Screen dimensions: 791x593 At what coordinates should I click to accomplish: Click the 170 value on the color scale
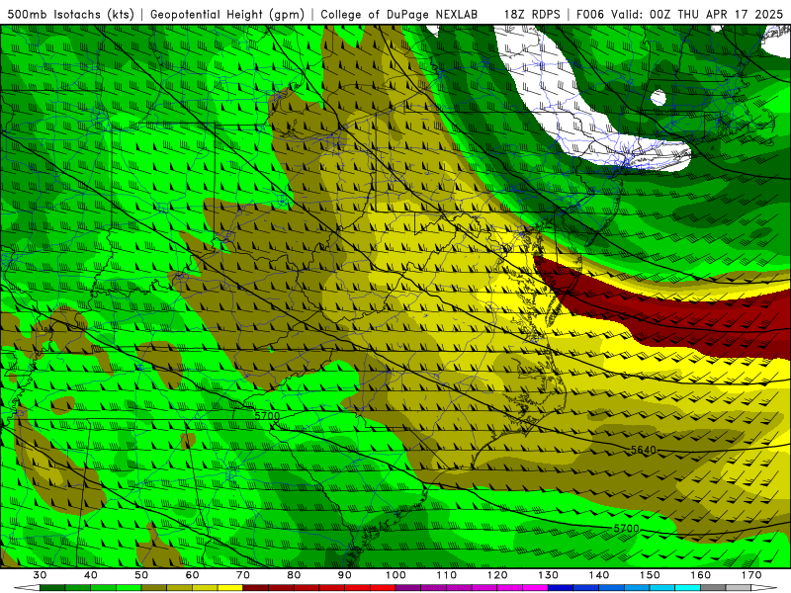pyautogui.click(x=751, y=575)
